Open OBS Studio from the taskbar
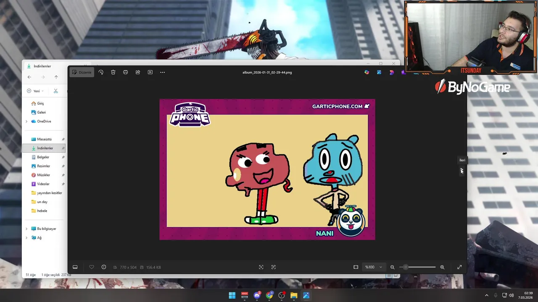Screen dimensions: 538x302 click(282, 295)
